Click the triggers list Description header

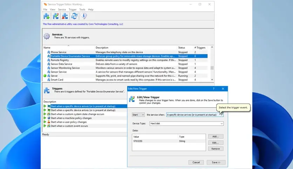click(50, 102)
